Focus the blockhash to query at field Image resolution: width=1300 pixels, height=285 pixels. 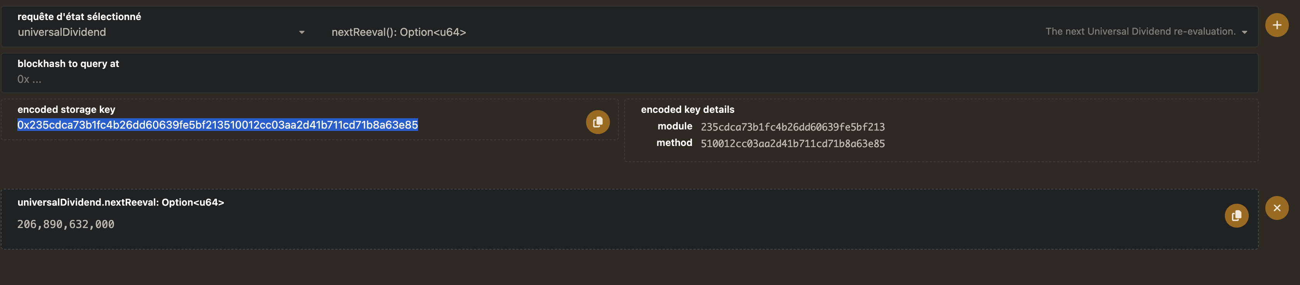coord(303,79)
